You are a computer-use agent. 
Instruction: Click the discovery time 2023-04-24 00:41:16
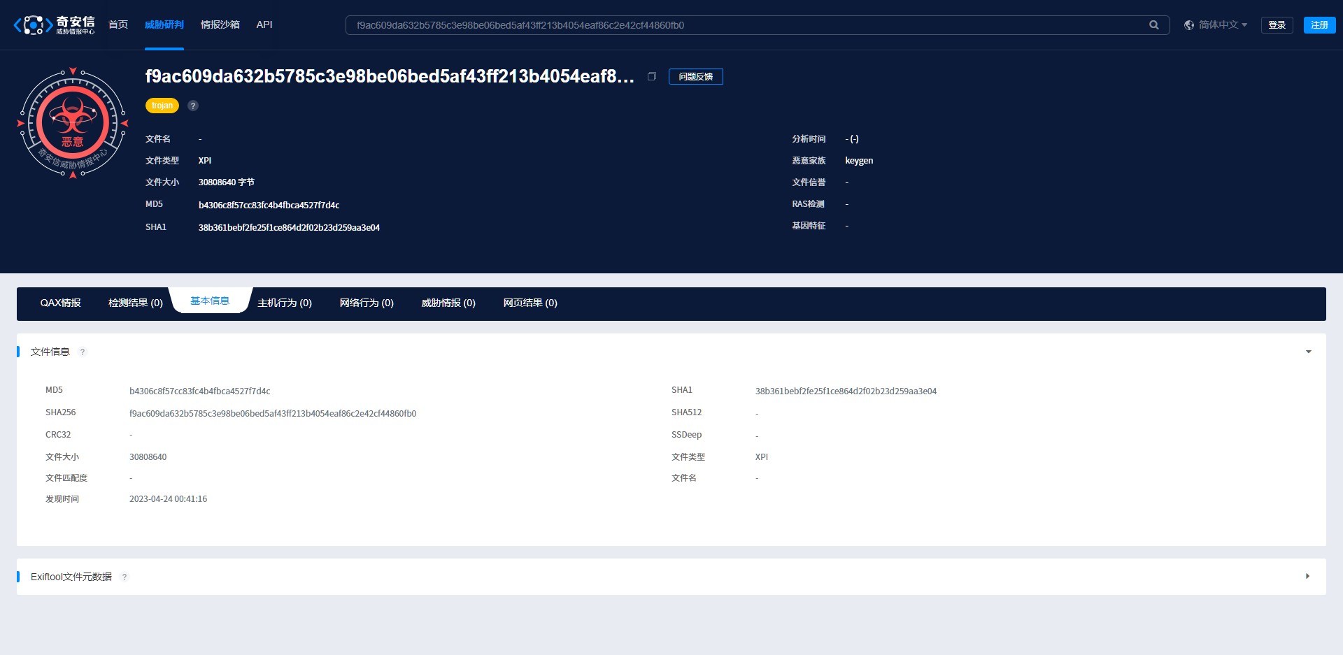tap(168, 499)
